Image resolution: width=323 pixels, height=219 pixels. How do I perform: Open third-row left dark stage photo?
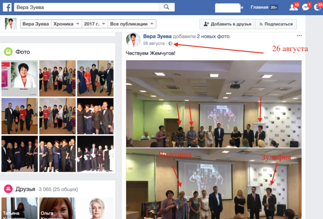tap(20, 154)
